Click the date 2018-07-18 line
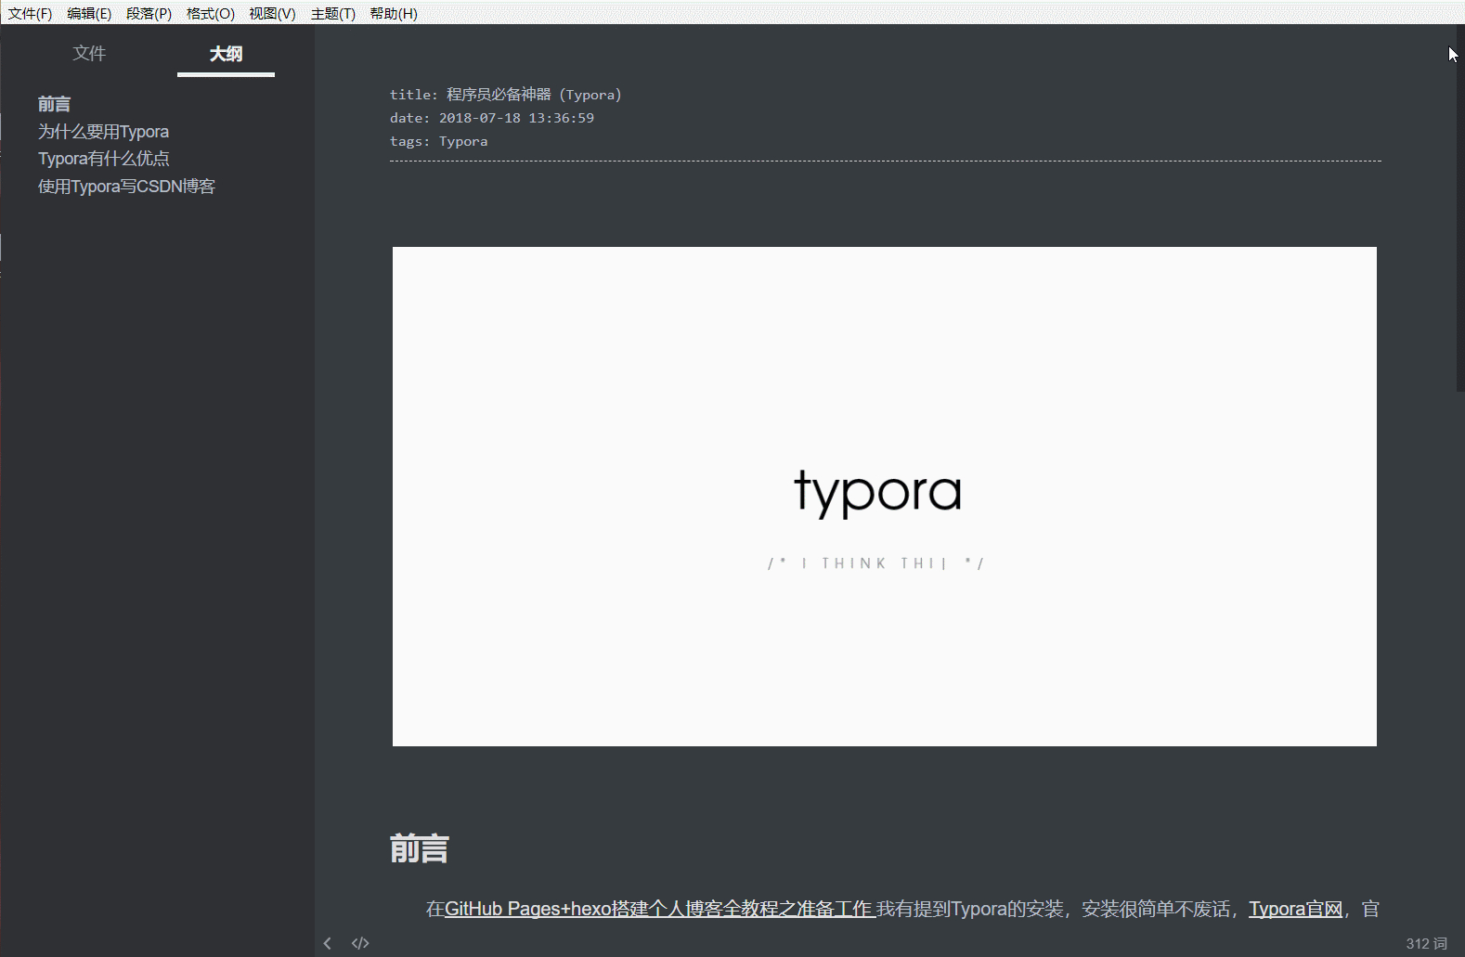The height and width of the screenshot is (957, 1465). click(x=492, y=118)
